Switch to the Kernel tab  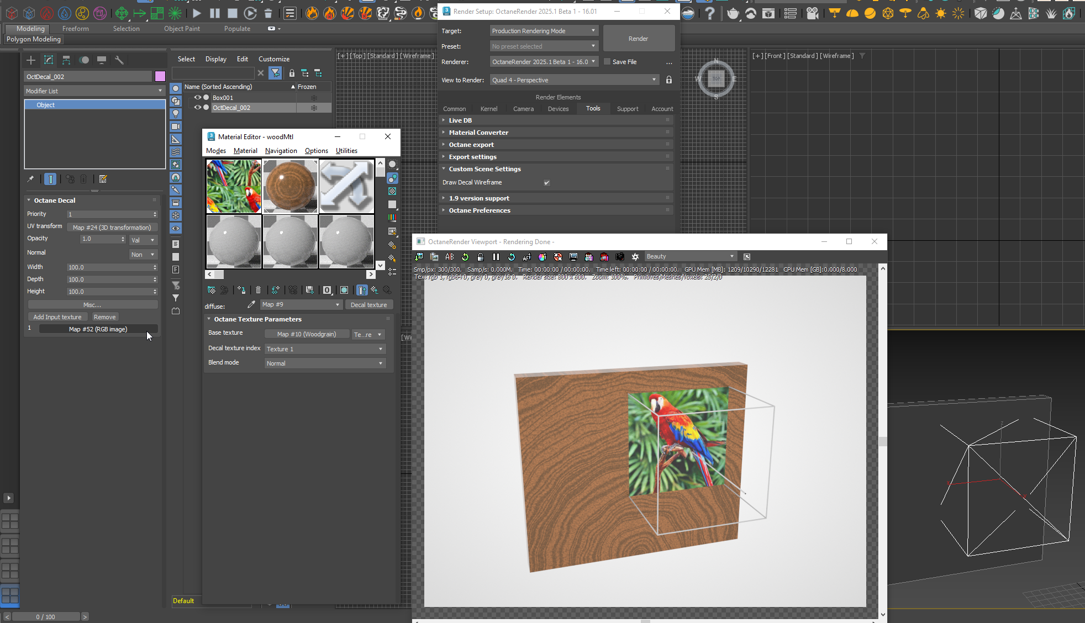tap(488, 109)
